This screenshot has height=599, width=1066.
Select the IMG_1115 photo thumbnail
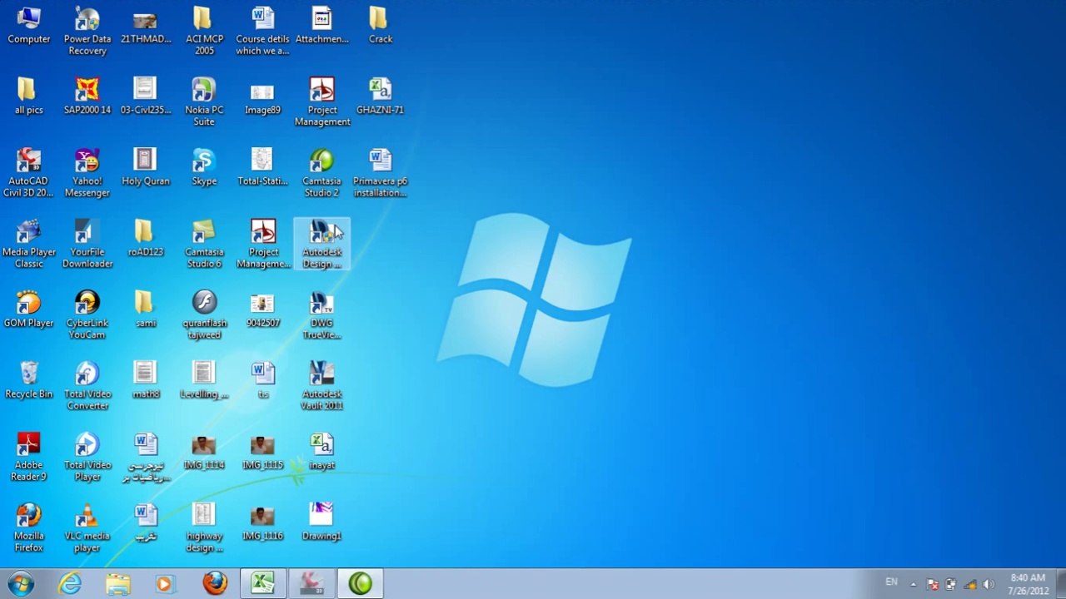[262, 451]
